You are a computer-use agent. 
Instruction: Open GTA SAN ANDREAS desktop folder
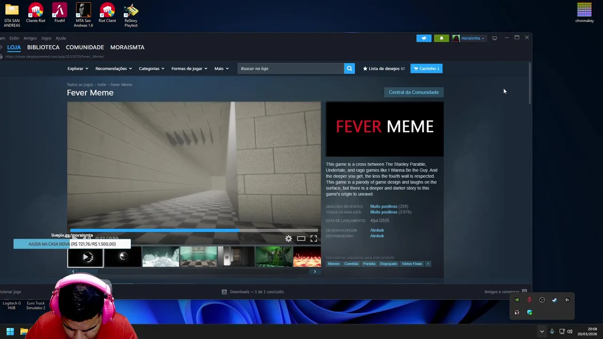pyautogui.click(x=12, y=15)
